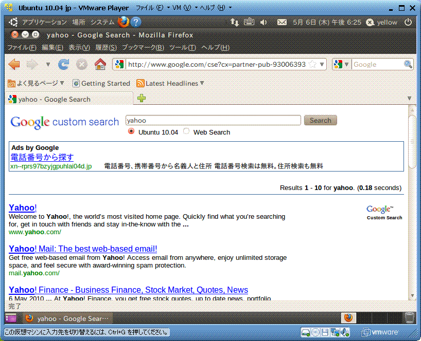Click the yahoo - Google Sear… taskbar window button
421x341 pixels.
67,318
